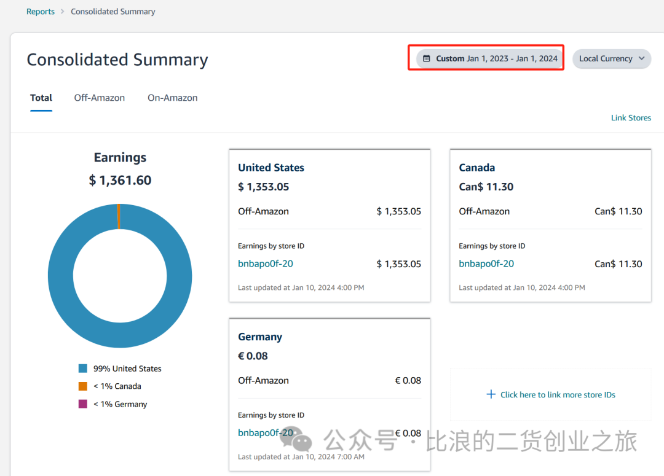
Task: Click the total earnings $ 1,361.60
Action: click(x=120, y=180)
